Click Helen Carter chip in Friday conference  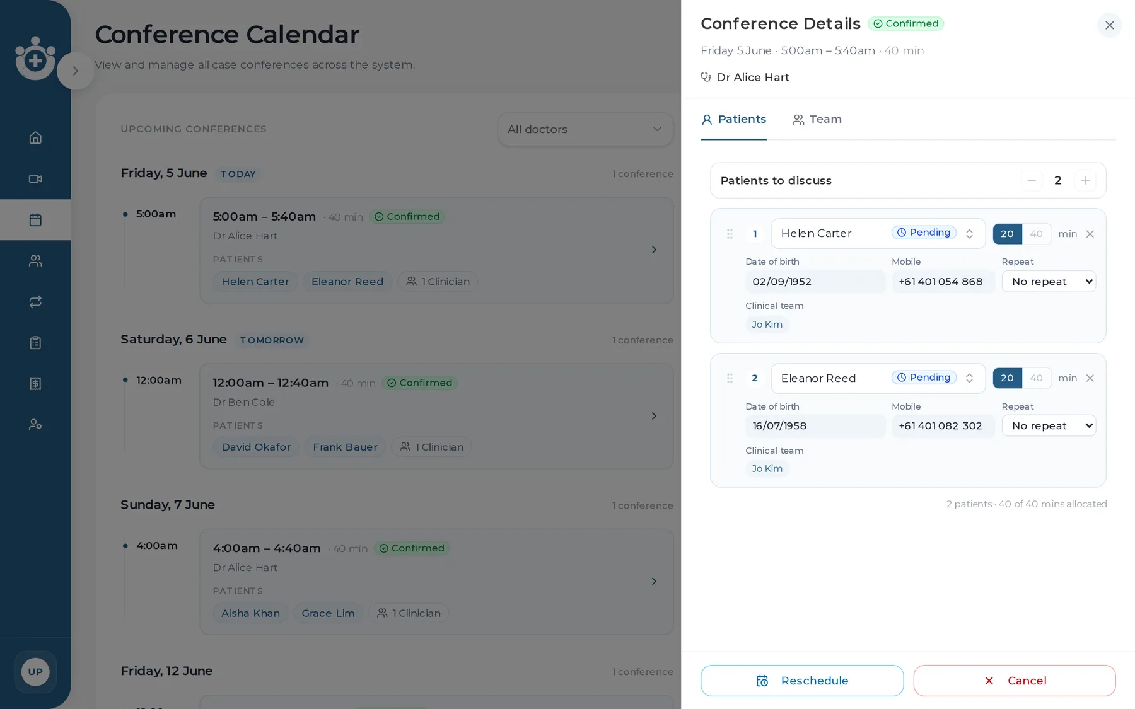point(255,282)
